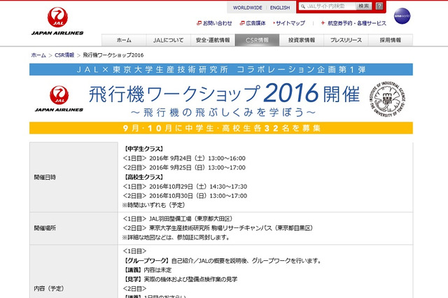
Task: Click the ～飛行機の飛ぶしくみを学ぼう～ subtitle
Action: click(x=223, y=113)
